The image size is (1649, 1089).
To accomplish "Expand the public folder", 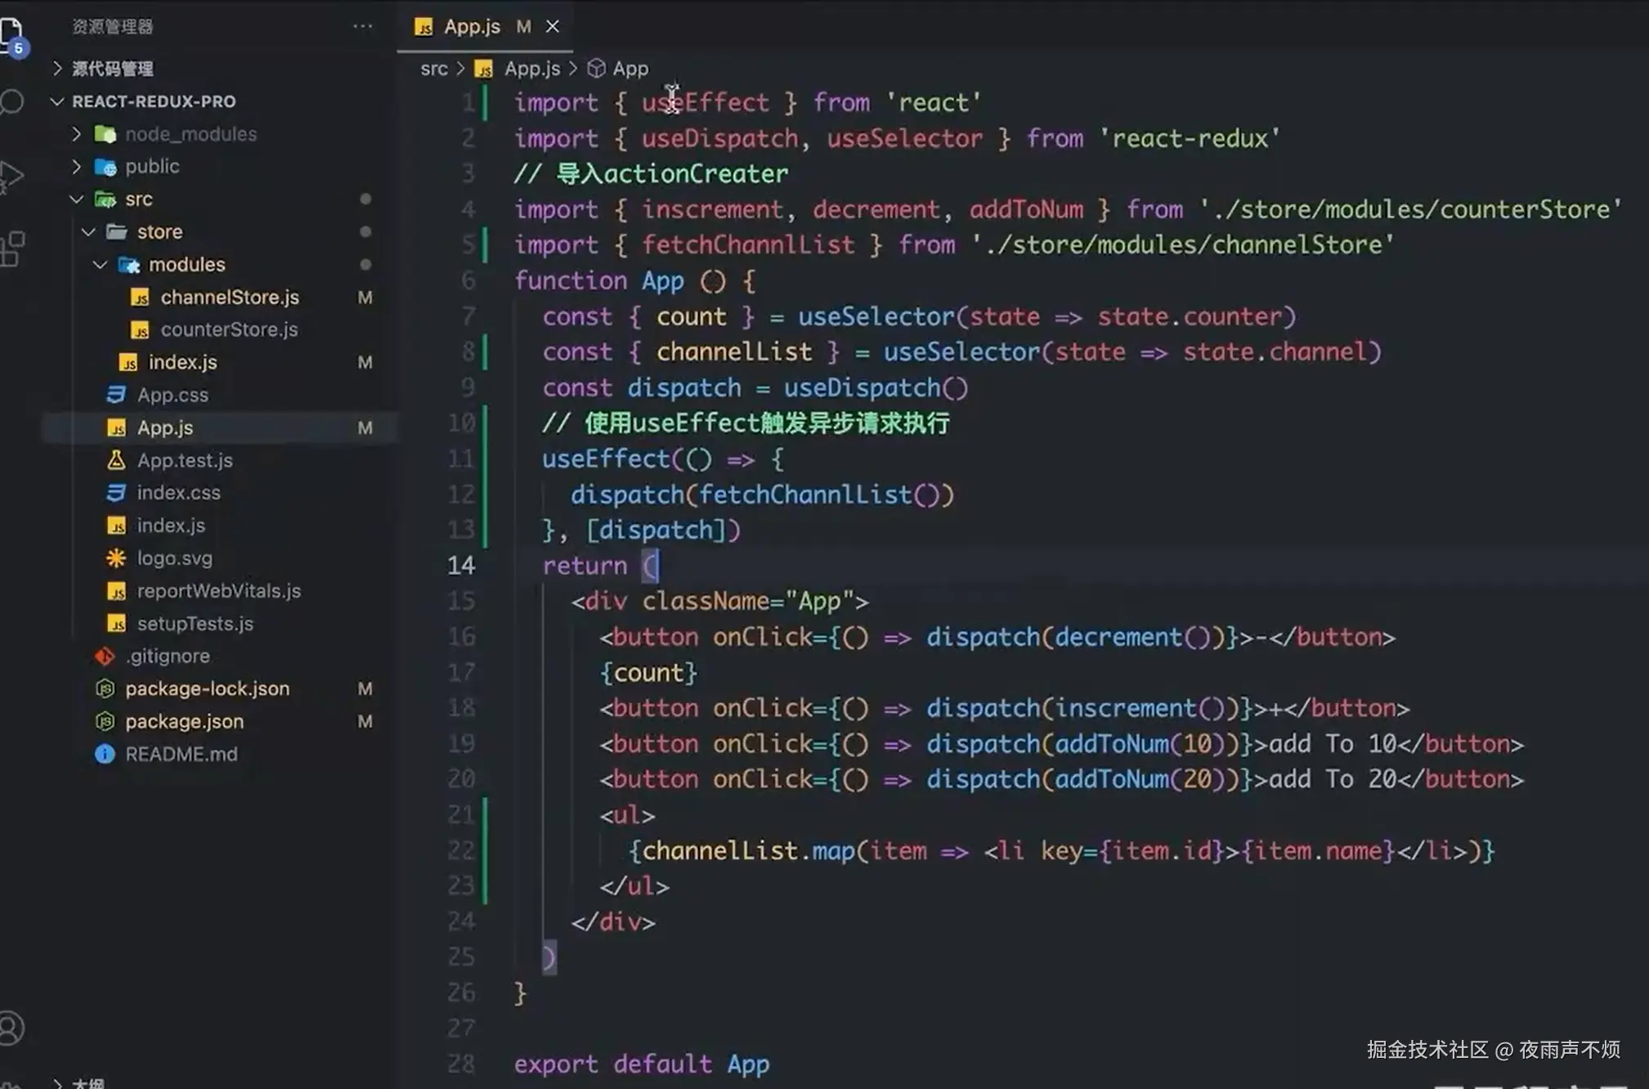I will click(76, 167).
